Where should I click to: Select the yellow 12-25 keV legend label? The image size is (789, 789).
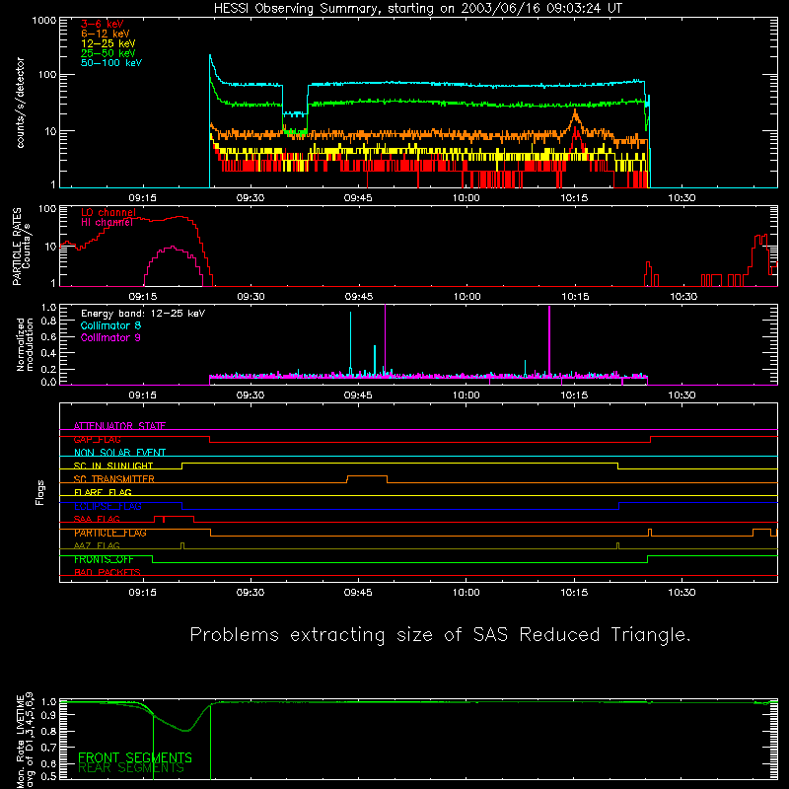click(x=108, y=43)
